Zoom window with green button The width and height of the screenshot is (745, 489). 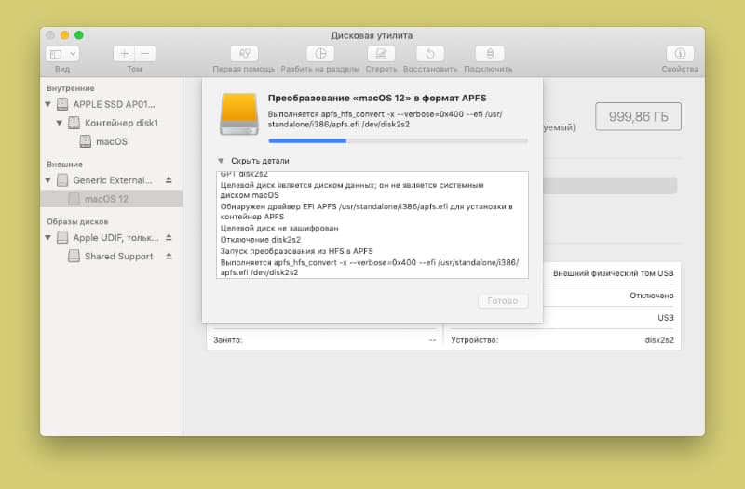coord(79,35)
